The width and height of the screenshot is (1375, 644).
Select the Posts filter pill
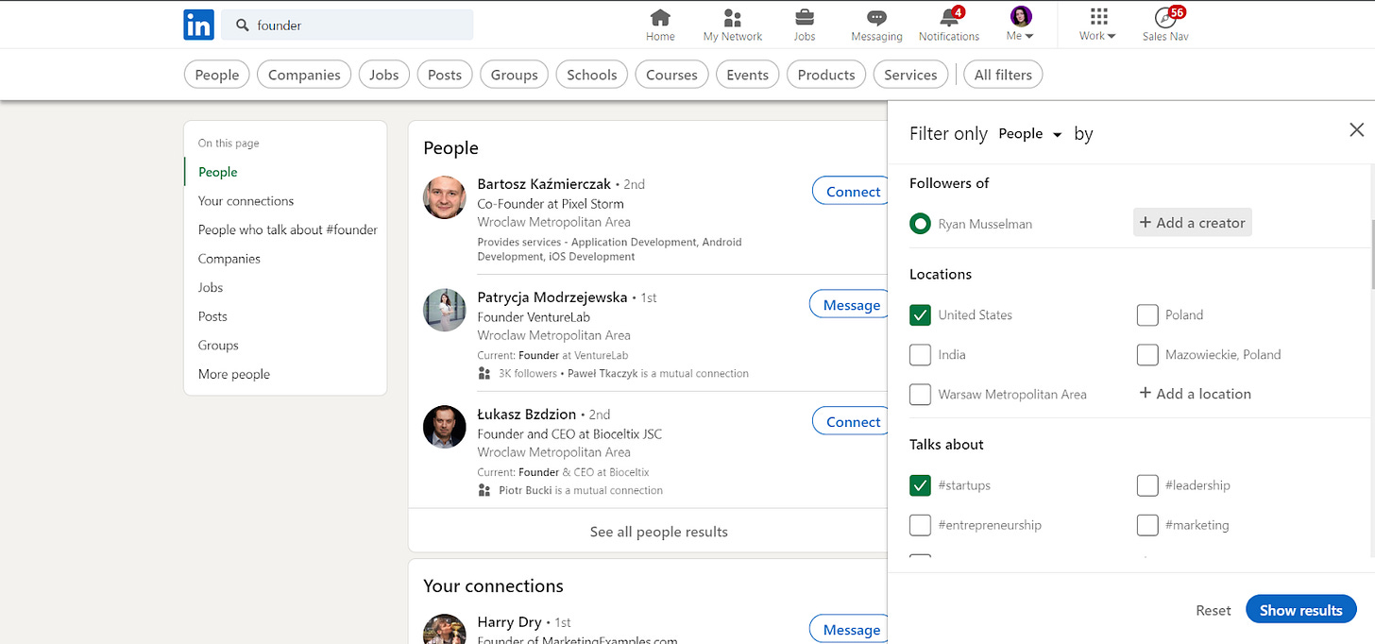click(445, 75)
